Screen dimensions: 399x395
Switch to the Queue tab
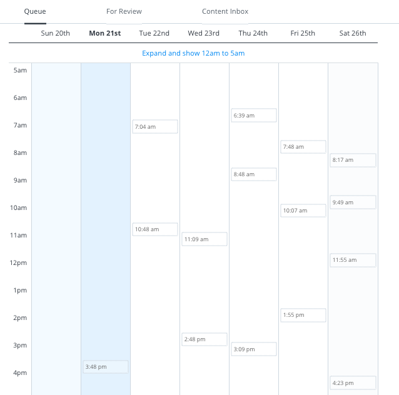(x=35, y=11)
